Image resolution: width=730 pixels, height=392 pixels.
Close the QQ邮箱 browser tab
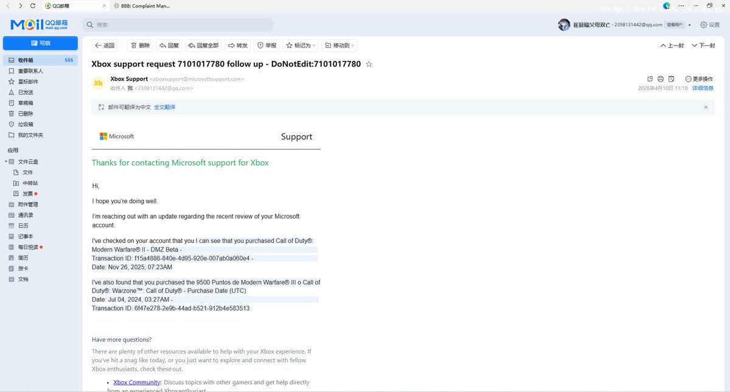coord(103,5)
